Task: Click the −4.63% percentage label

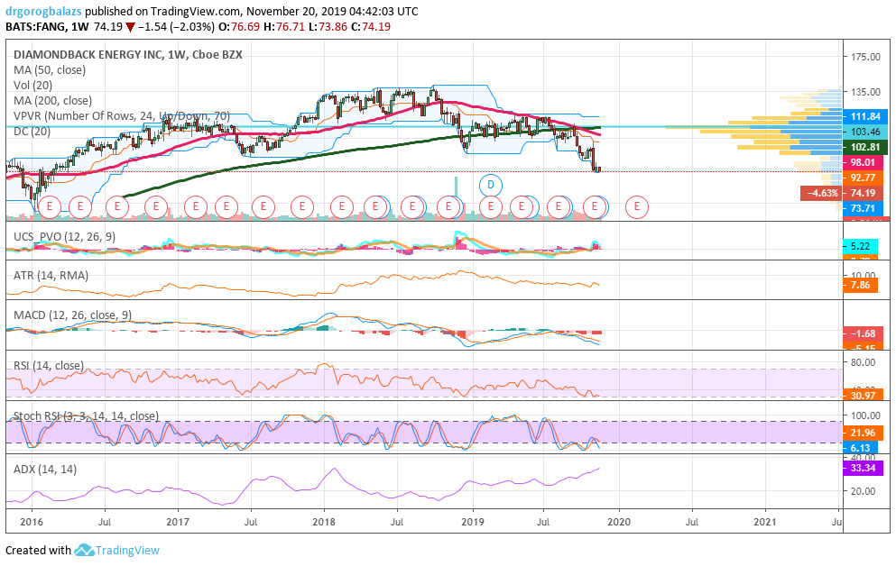Action: coord(822,194)
